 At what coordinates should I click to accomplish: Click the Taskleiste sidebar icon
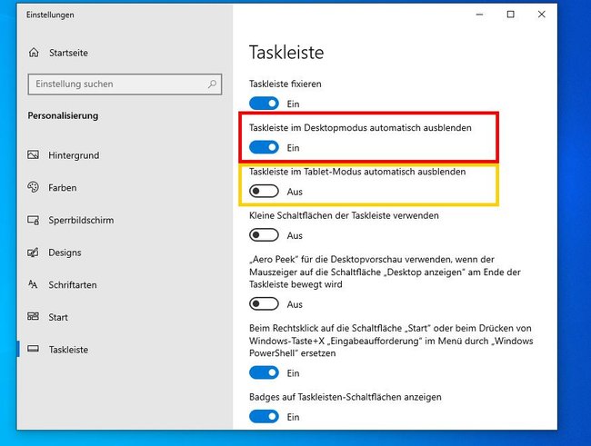[x=33, y=349]
